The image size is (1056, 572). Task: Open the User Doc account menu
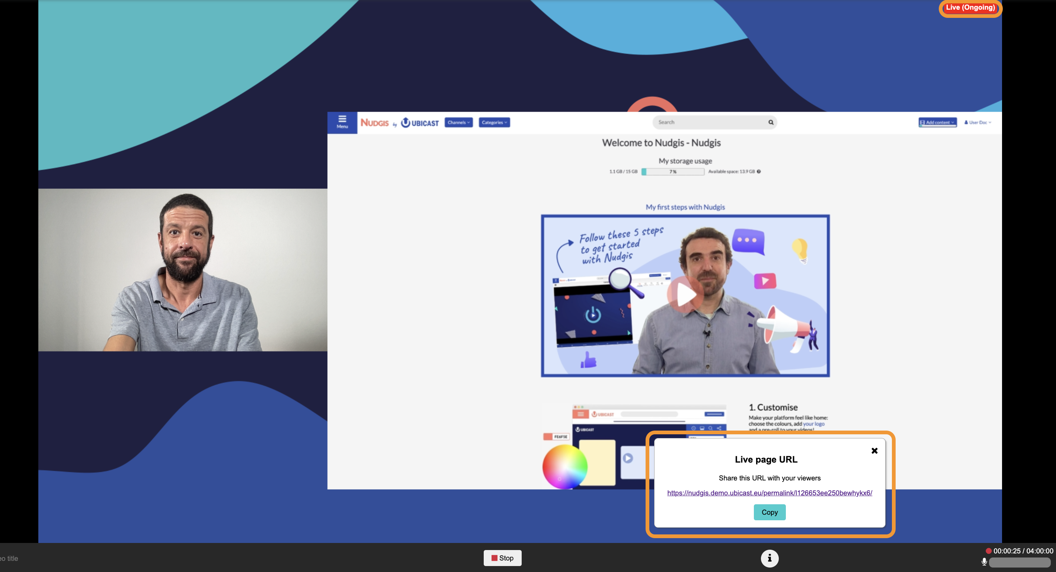click(978, 122)
